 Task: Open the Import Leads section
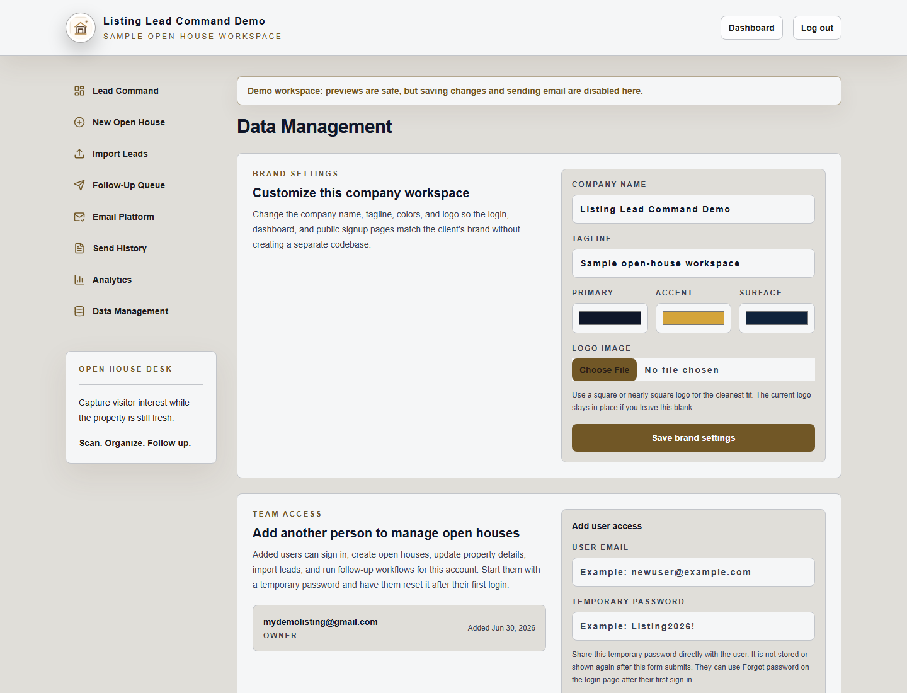(141, 154)
